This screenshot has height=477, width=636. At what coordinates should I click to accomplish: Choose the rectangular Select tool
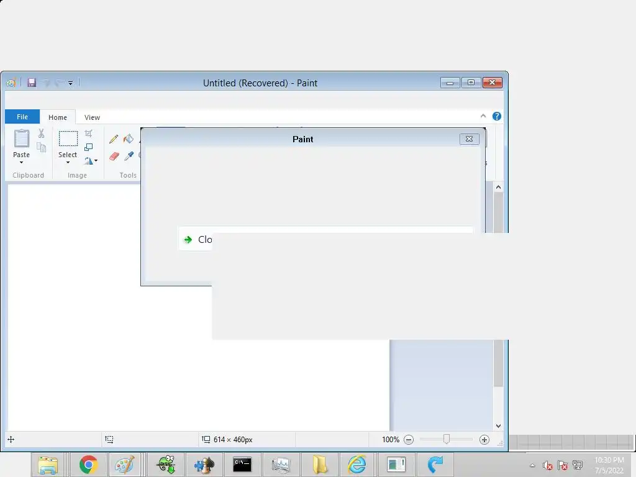[x=68, y=139]
